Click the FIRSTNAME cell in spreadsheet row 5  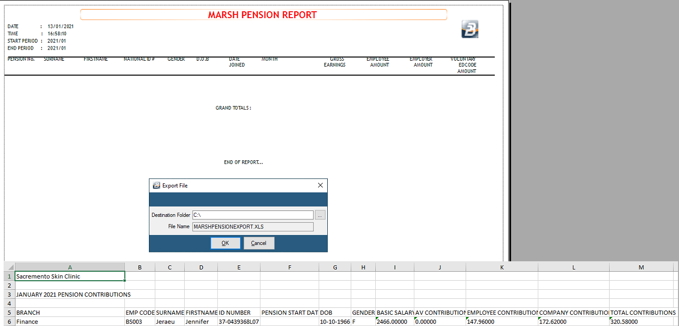tap(201, 313)
